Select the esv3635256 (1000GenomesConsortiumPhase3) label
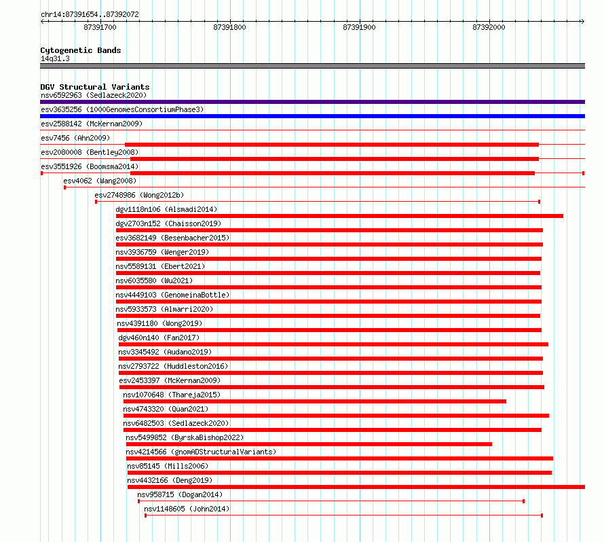Screen dimensions: 604x542 pos(122,109)
